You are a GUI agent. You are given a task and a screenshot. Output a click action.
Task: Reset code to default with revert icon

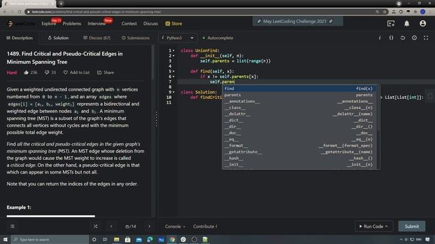pyautogui.click(x=403, y=38)
